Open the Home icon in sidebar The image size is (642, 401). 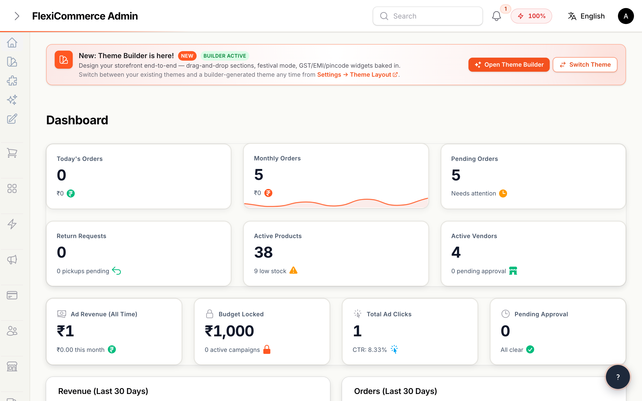tap(12, 43)
